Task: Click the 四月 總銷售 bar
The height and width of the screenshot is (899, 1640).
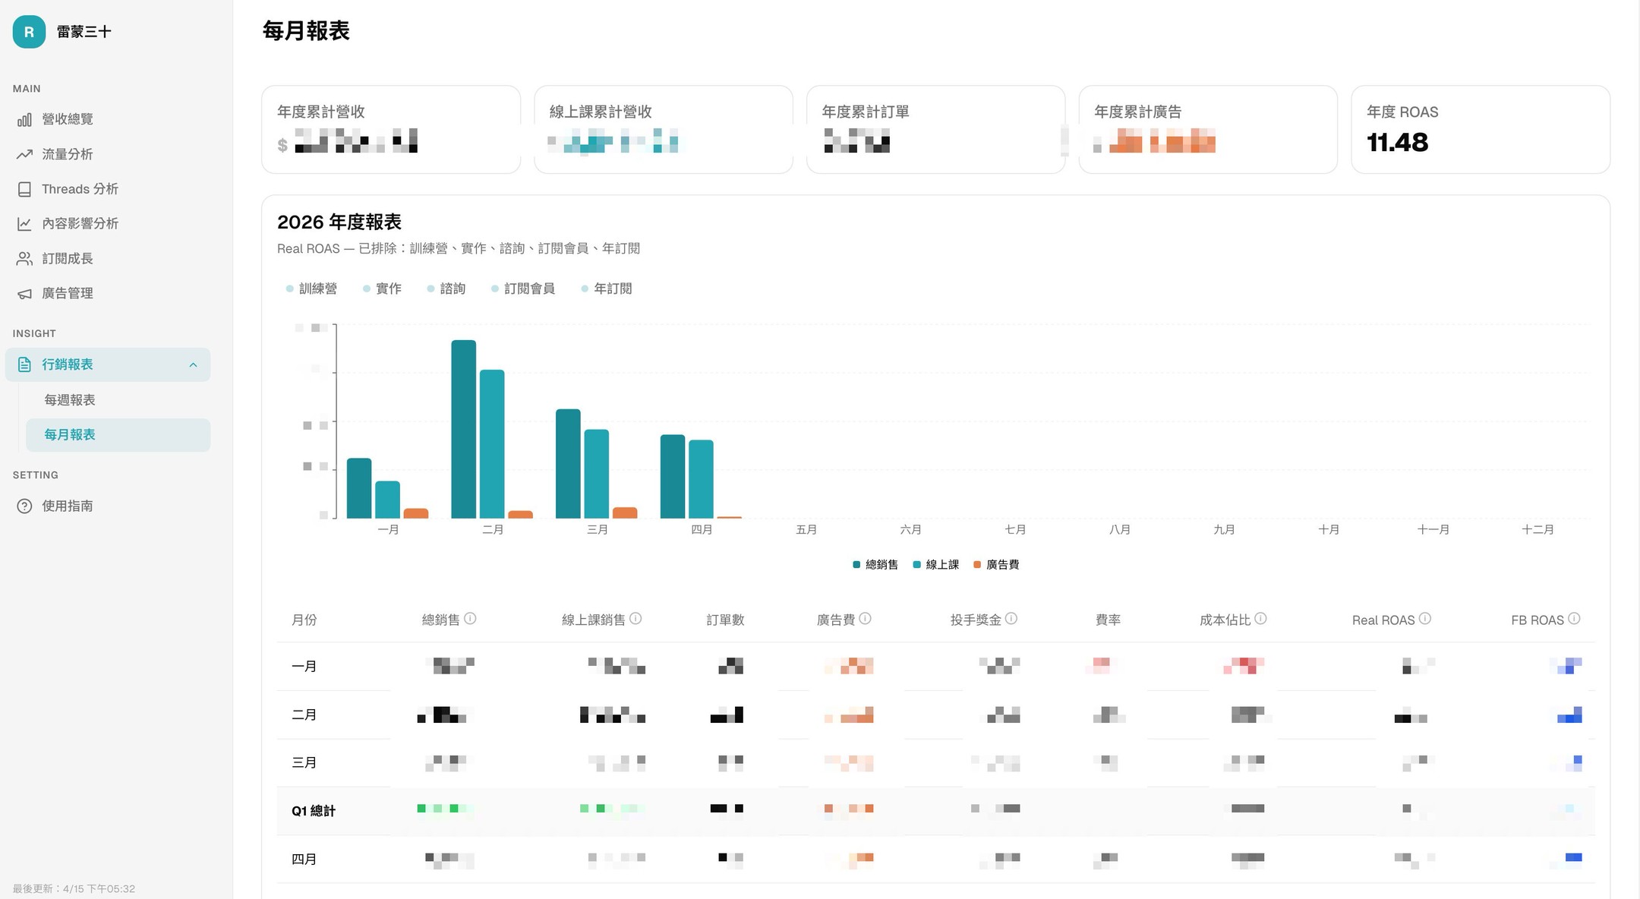Action: tap(673, 477)
